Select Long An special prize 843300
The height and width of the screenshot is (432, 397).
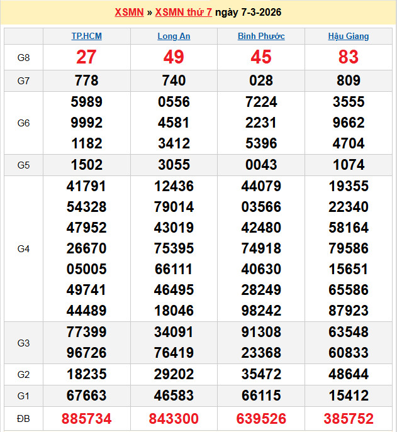[174, 419]
